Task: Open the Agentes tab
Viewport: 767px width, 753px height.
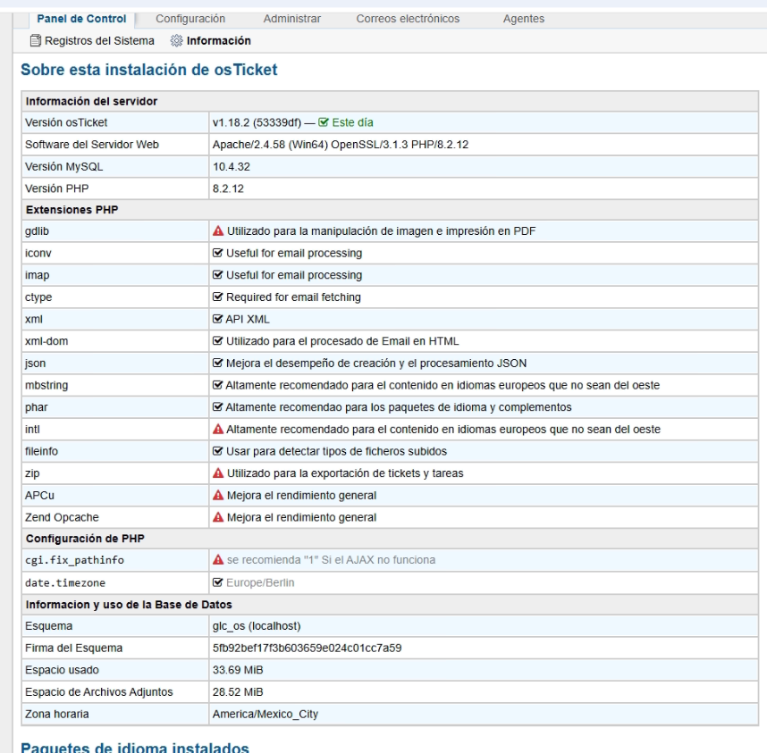Action: (524, 19)
